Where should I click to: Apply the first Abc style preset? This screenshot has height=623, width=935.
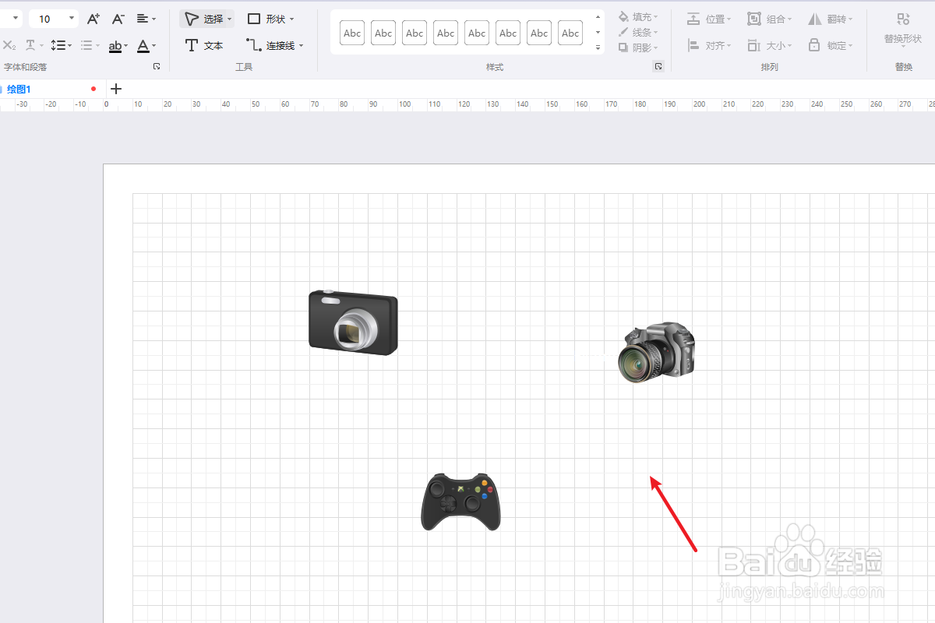coord(352,33)
